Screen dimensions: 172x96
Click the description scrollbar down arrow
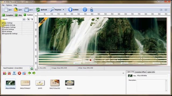coord(166,91)
